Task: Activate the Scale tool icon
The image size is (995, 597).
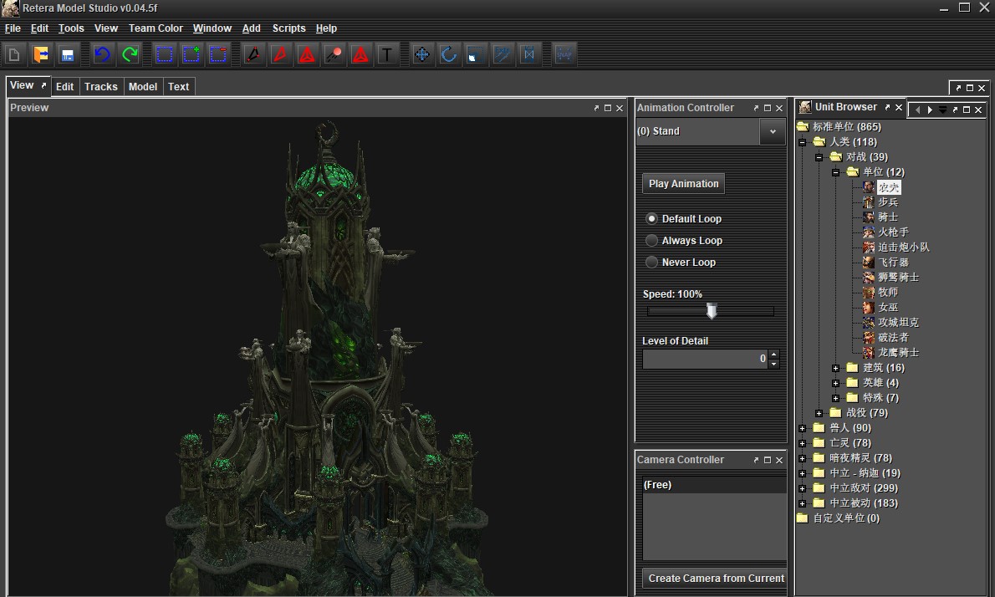Action: click(x=475, y=54)
